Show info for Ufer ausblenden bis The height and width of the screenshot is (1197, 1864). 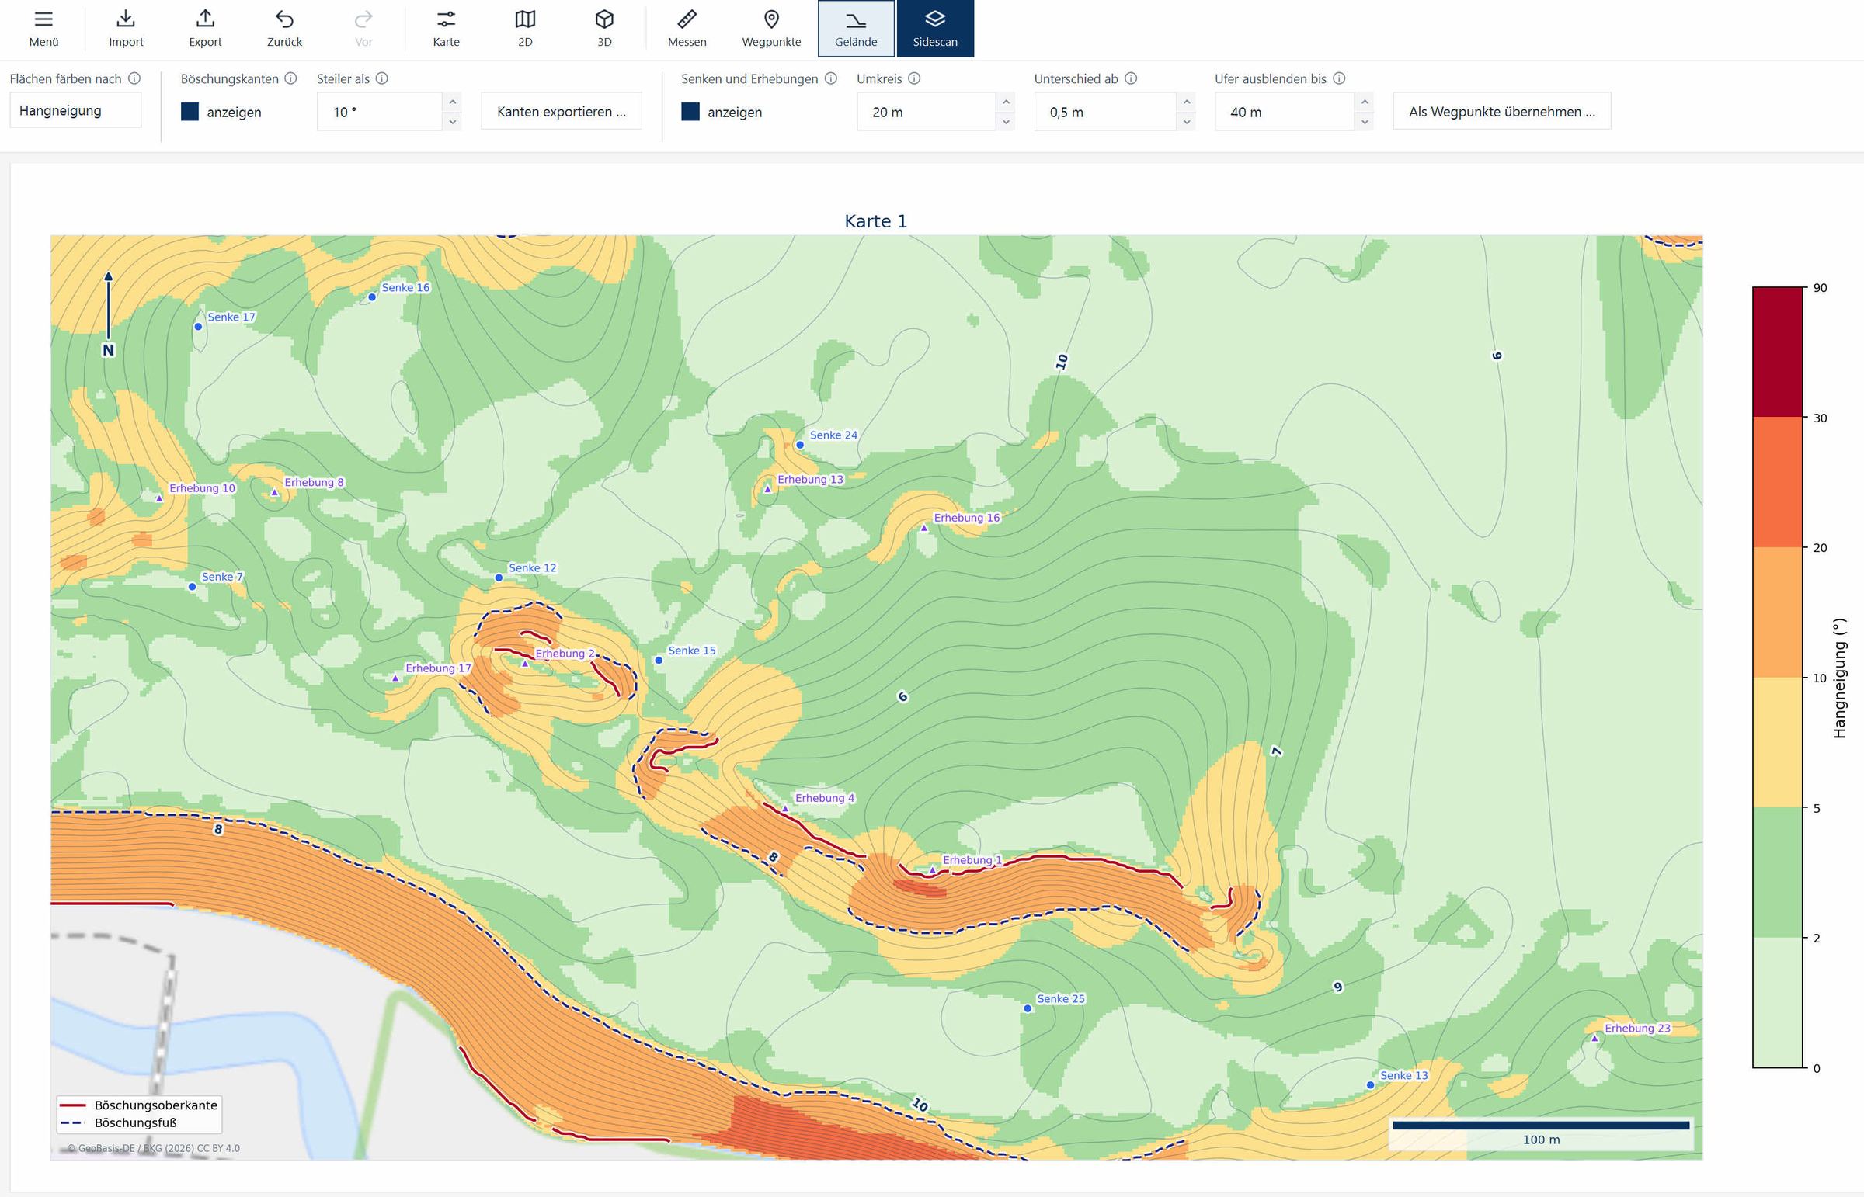click(x=1339, y=78)
